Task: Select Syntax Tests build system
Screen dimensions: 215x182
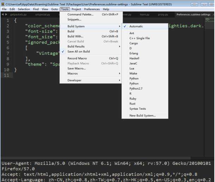Action: point(145,109)
